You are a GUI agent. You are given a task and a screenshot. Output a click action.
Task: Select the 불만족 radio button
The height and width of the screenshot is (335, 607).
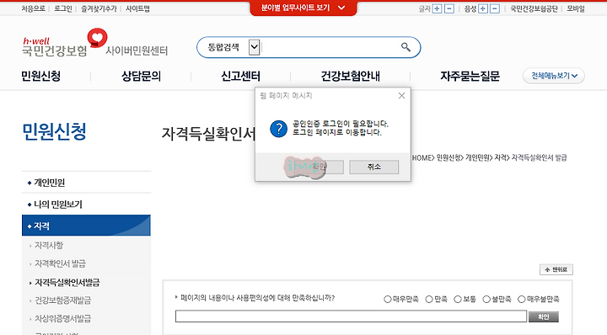click(486, 299)
